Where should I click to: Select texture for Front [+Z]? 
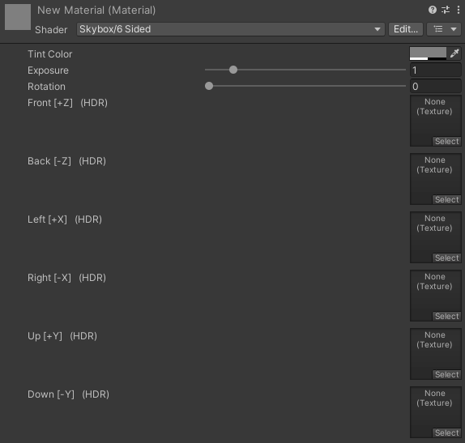[x=446, y=142]
